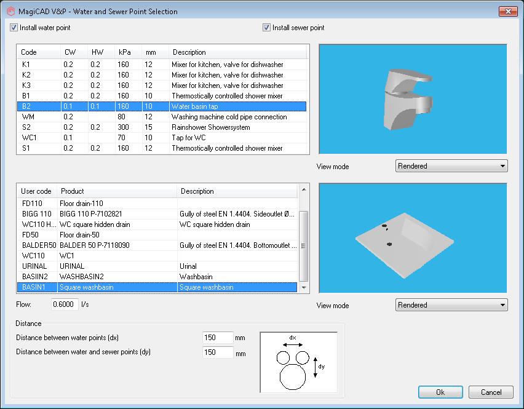Select row B2 Water basin tap
Viewport: 524px width, 409px height.
pyautogui.click(x=161, y=106)
